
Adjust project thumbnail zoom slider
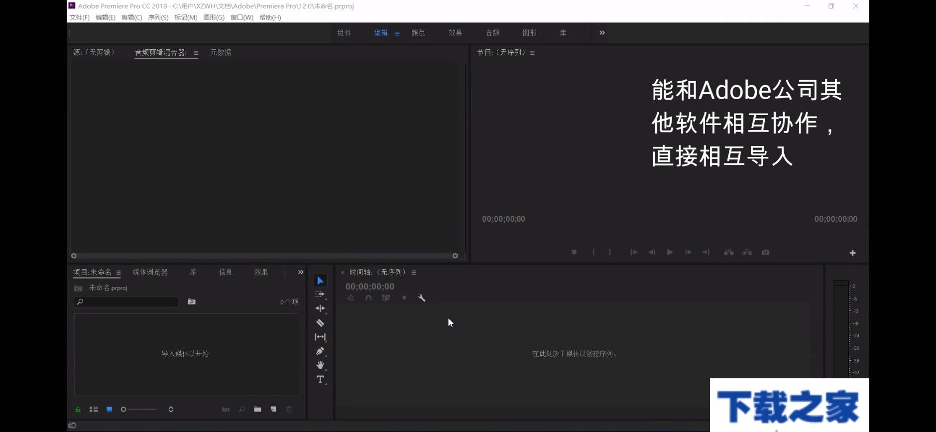(139, 410)
